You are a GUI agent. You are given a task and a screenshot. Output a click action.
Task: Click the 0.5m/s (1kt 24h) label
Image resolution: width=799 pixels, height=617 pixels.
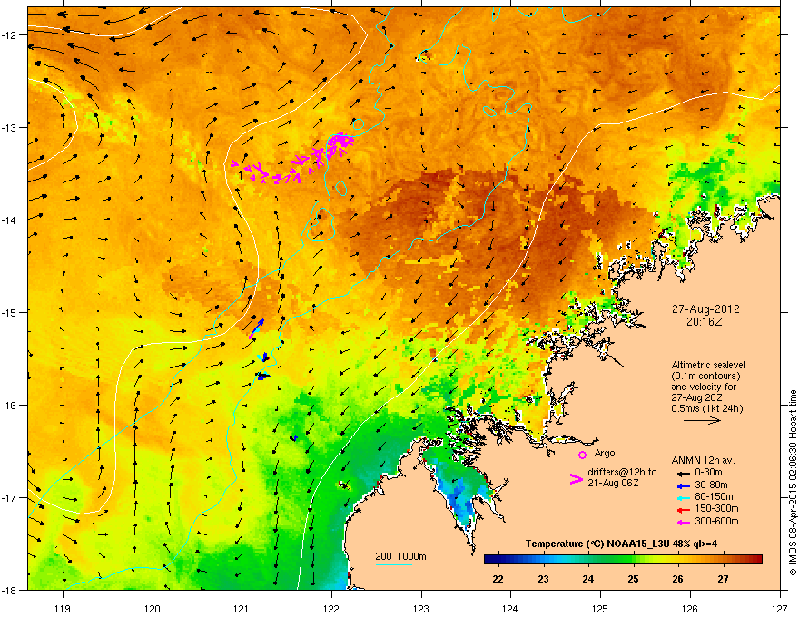coord(706,408)
